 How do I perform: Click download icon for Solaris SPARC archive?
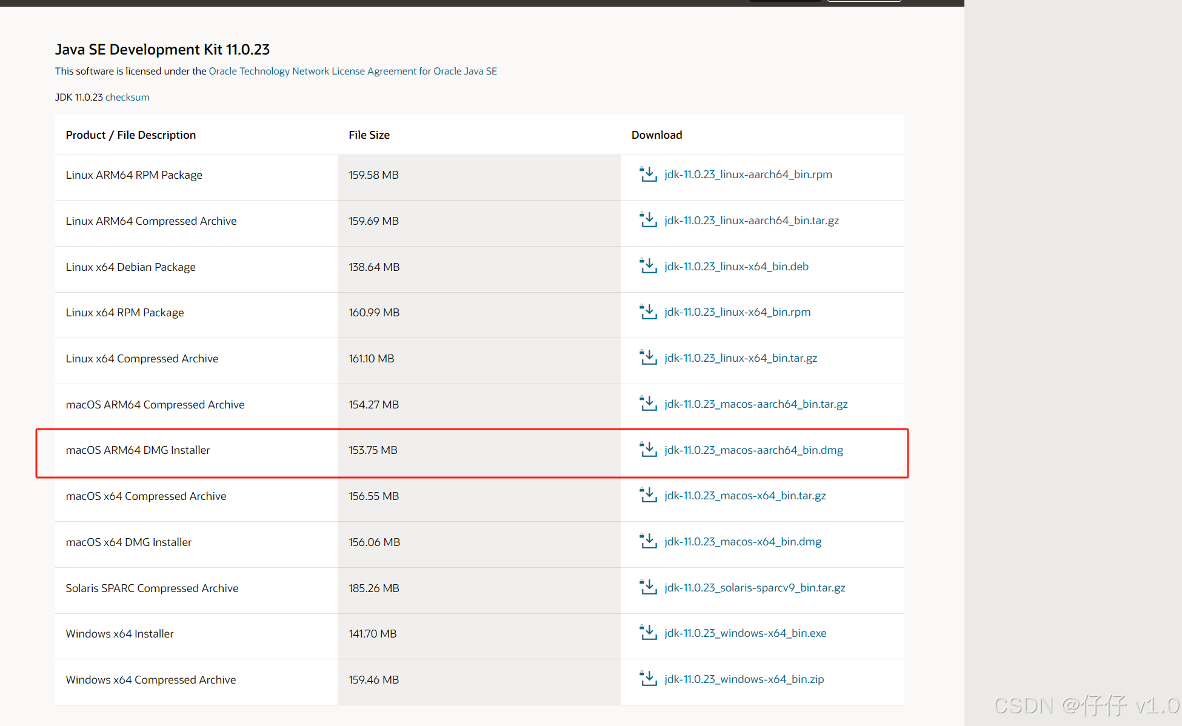coord(648,587)
